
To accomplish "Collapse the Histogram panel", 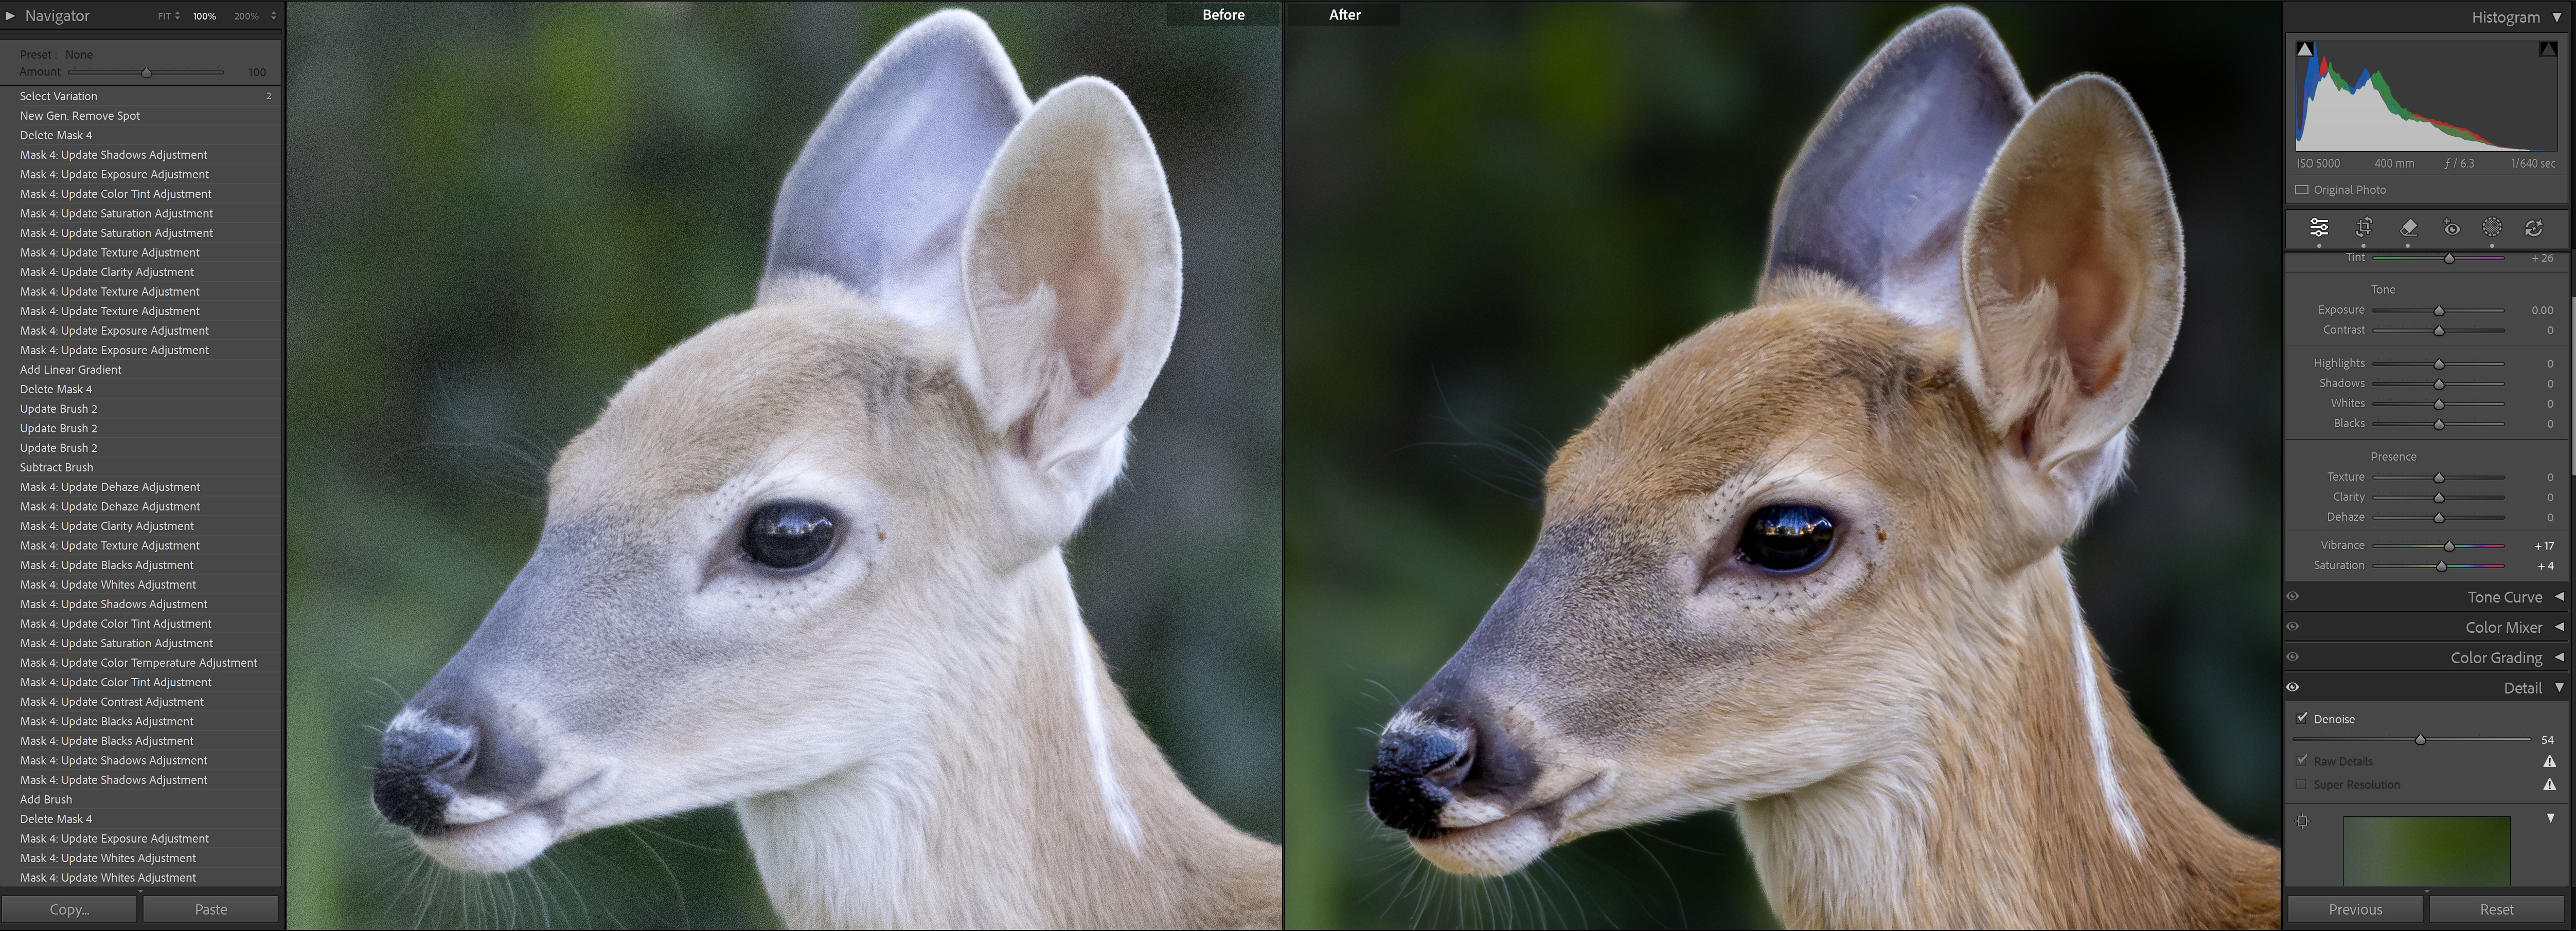I will click(2557, 17).
